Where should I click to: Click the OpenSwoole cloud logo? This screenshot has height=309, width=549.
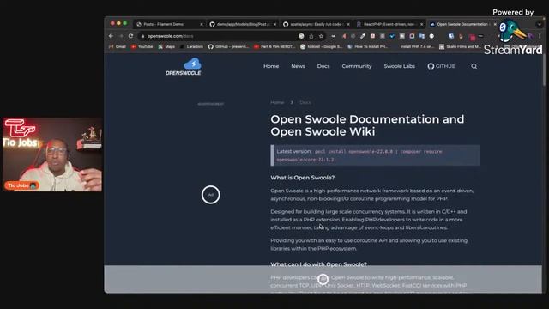pyautogui.click(x=184, y=67)
